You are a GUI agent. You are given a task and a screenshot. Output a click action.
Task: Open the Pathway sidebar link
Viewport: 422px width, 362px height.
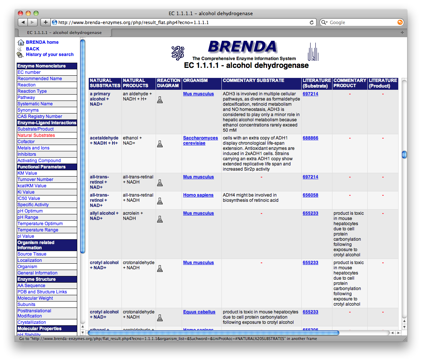(26, 97)
